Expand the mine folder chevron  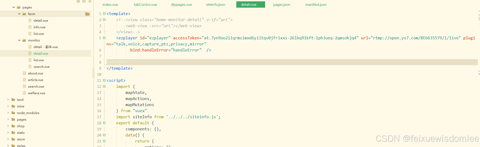click(x=8, y=106)
